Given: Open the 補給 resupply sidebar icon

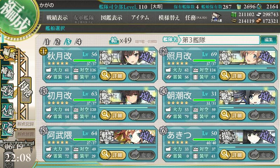Looking at the screenshot, I should [x=7, y=72].
